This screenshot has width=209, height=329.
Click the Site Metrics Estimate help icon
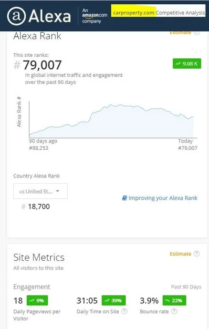point(197,254)
